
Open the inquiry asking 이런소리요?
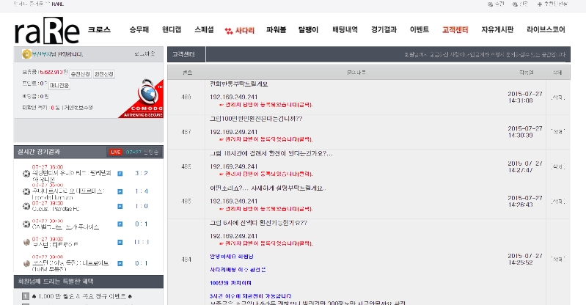click(x=268, y=188)
